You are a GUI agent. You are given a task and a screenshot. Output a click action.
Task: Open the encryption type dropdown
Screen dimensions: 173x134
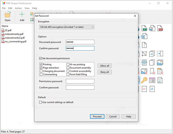67,27
